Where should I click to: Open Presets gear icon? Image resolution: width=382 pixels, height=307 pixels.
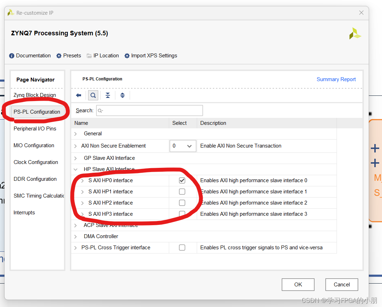click(59, 56)
